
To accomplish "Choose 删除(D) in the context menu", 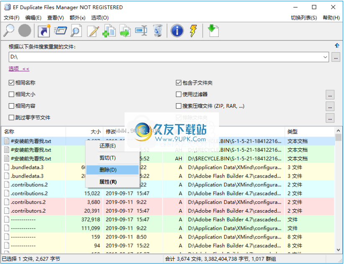I will pos(112,170).
